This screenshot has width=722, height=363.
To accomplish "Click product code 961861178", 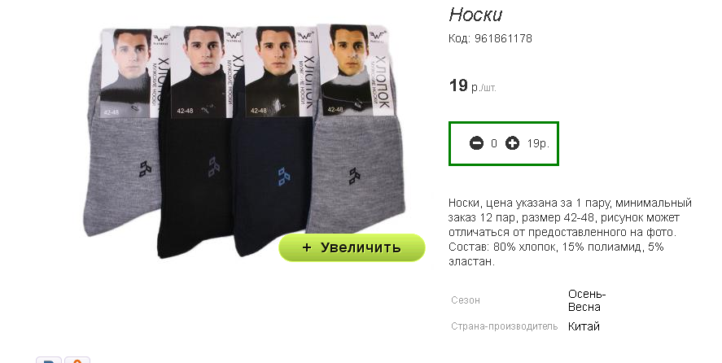I will click(503, 38).
